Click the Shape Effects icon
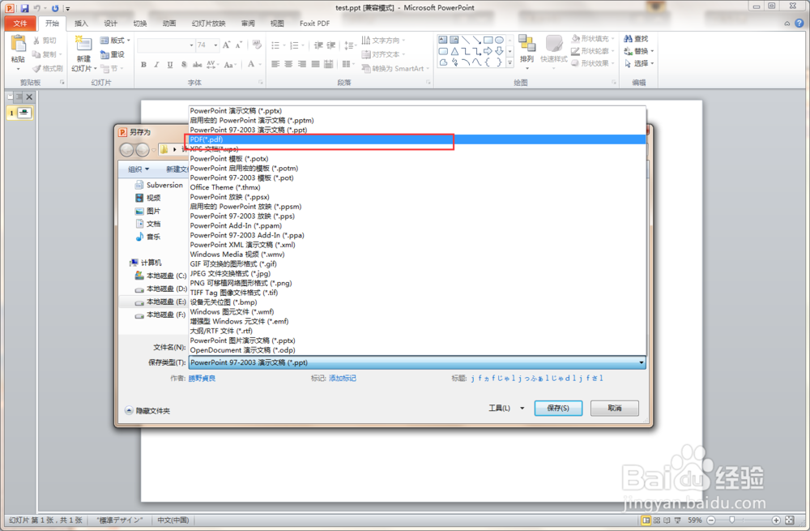This screenshot has width=810, height=531. 575,63
